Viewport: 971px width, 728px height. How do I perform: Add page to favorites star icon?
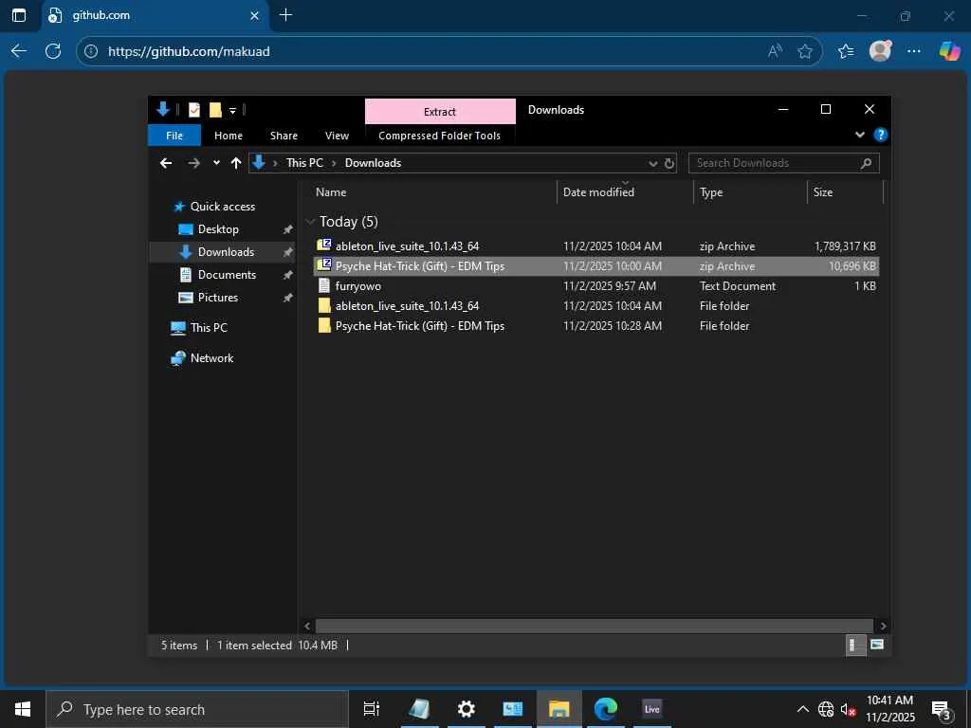pyautogui.click(x=804, y=51)
